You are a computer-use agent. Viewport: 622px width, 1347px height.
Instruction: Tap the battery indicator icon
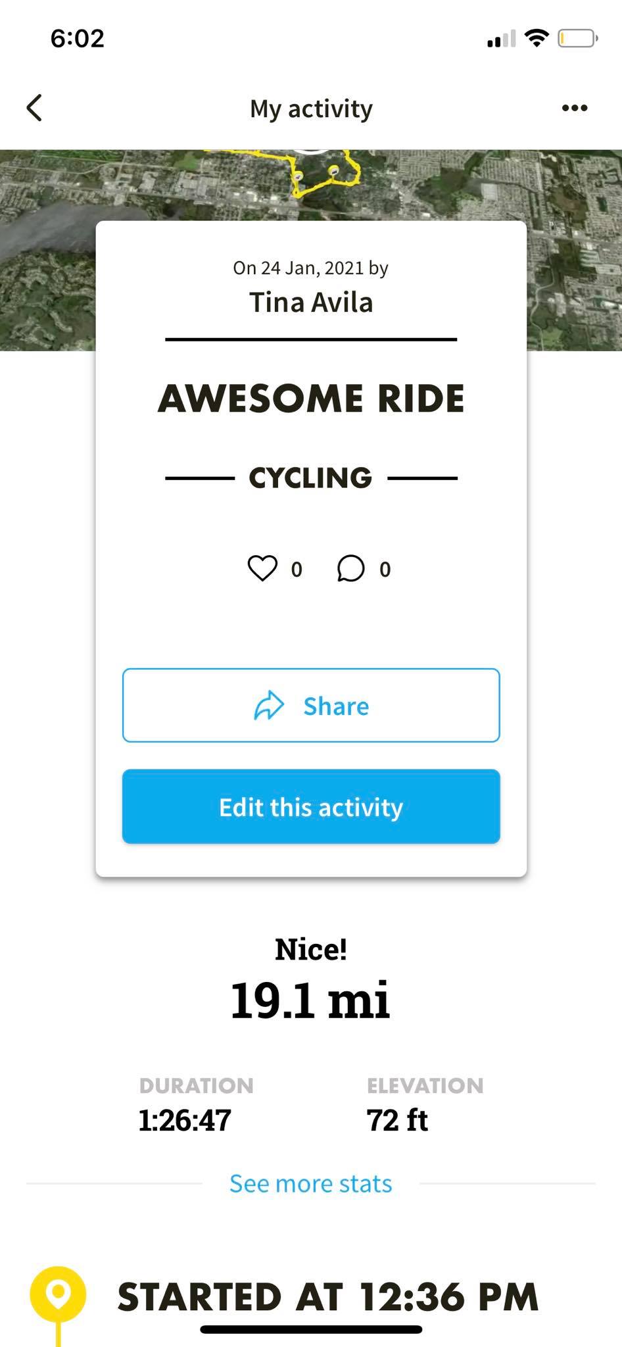[577, 38]
